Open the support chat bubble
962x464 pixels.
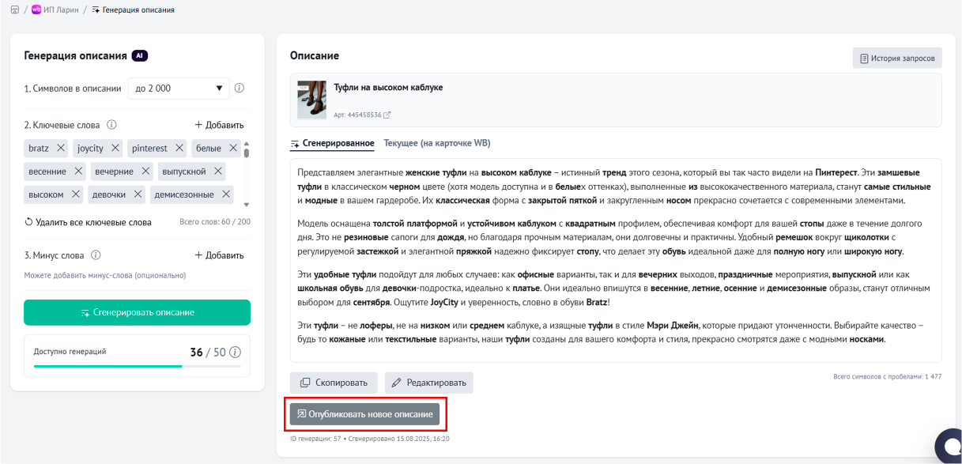pos(949,446)
